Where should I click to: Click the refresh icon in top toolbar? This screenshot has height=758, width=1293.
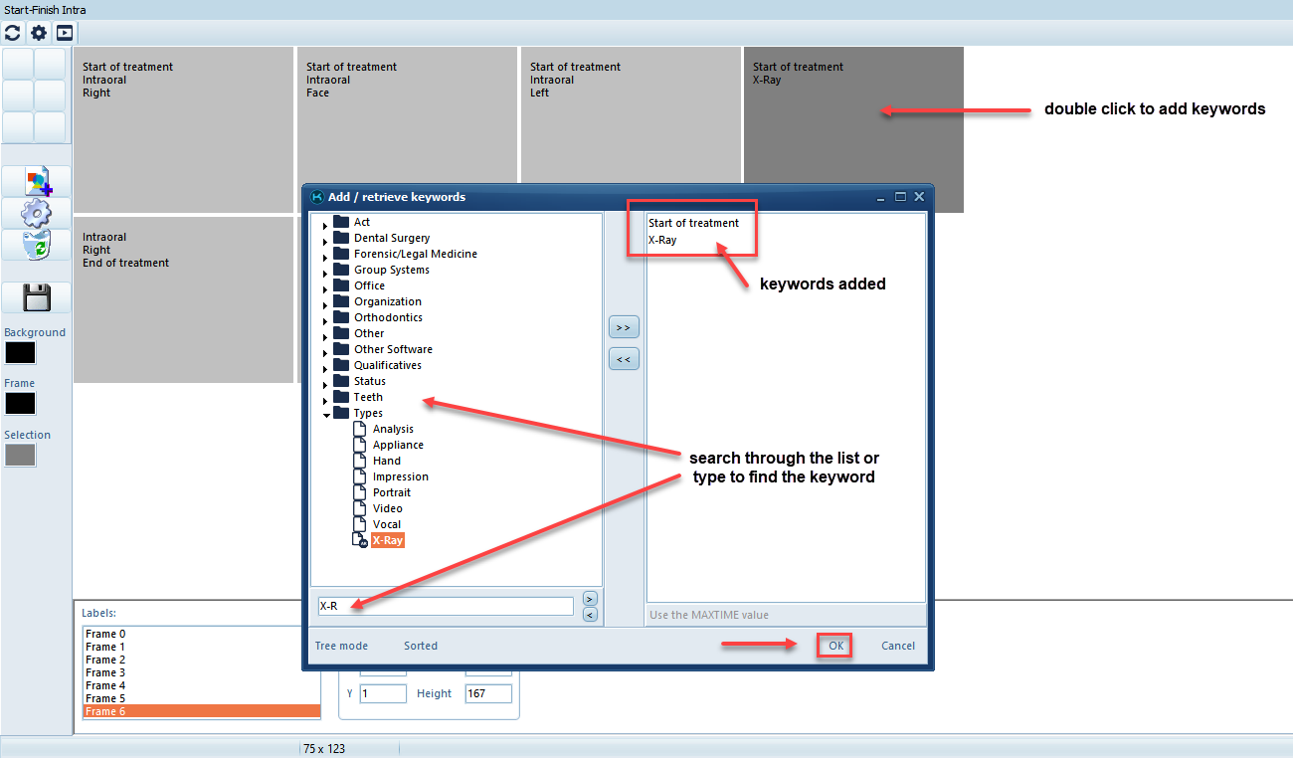click(13, 33)
